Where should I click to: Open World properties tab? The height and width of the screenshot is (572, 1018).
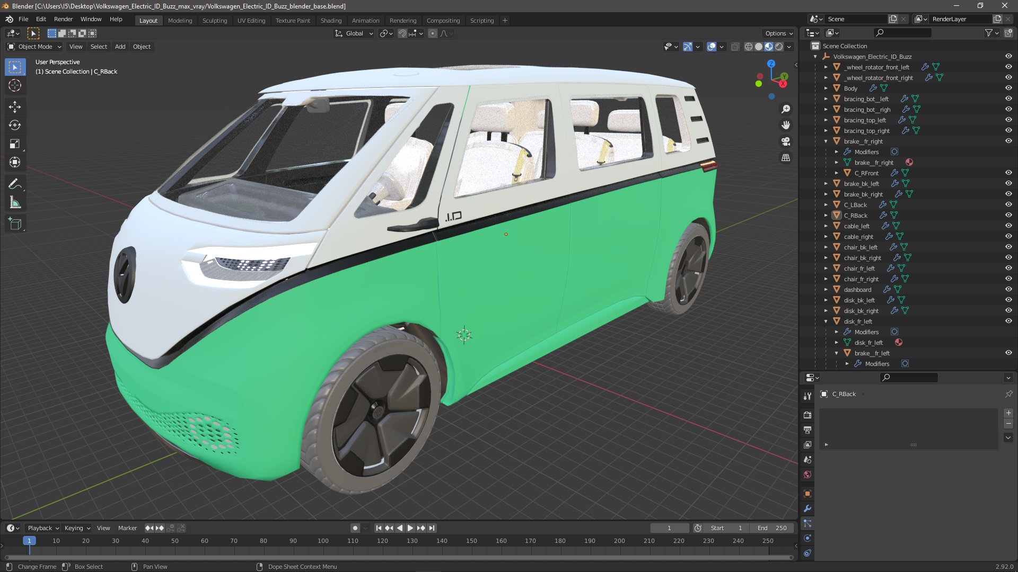(x=808, y=475)
